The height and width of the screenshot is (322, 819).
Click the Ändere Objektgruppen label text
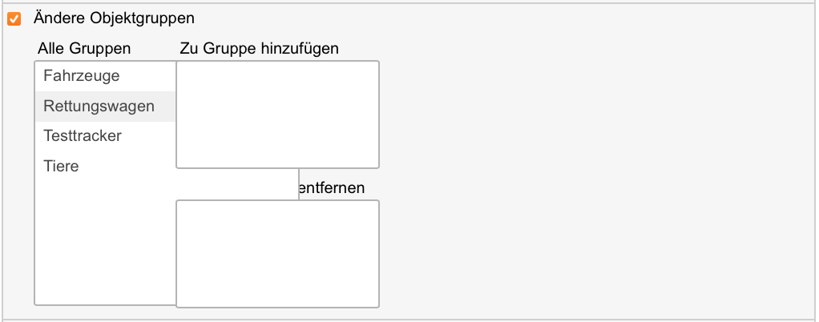pyautogui.click(x=114, y=18)
